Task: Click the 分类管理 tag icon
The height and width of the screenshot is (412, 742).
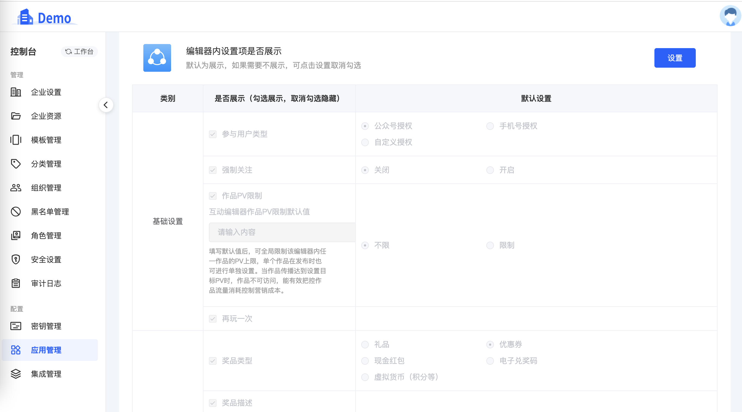Action: click(x=16, y=164)
